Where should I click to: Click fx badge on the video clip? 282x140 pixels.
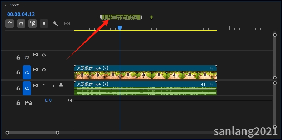(x=211, y=68)
